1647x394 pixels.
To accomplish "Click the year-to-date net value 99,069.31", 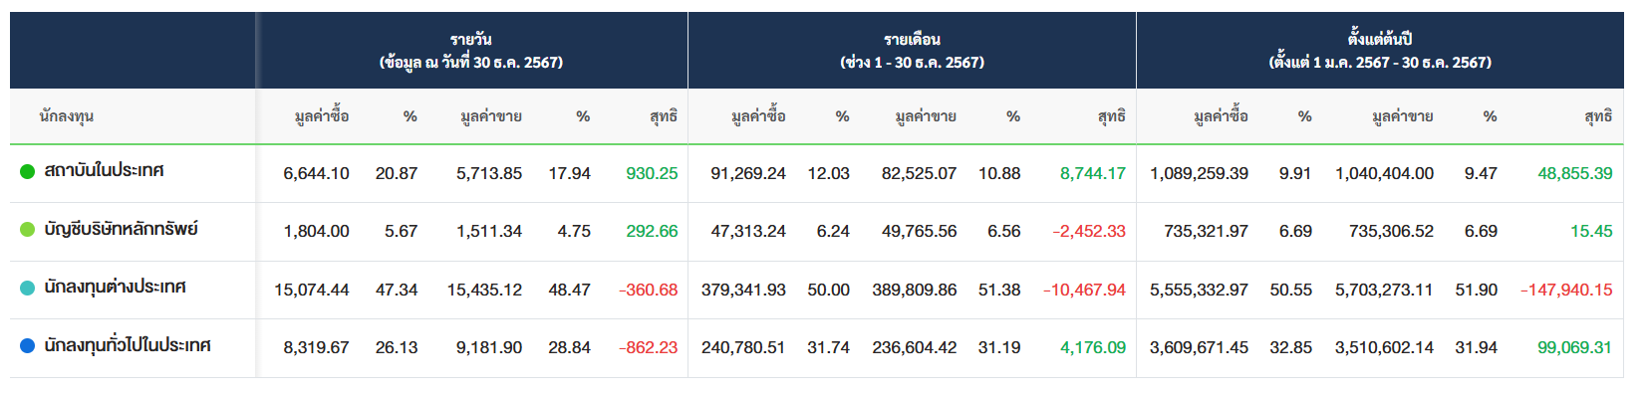I will click(1575, 347).
